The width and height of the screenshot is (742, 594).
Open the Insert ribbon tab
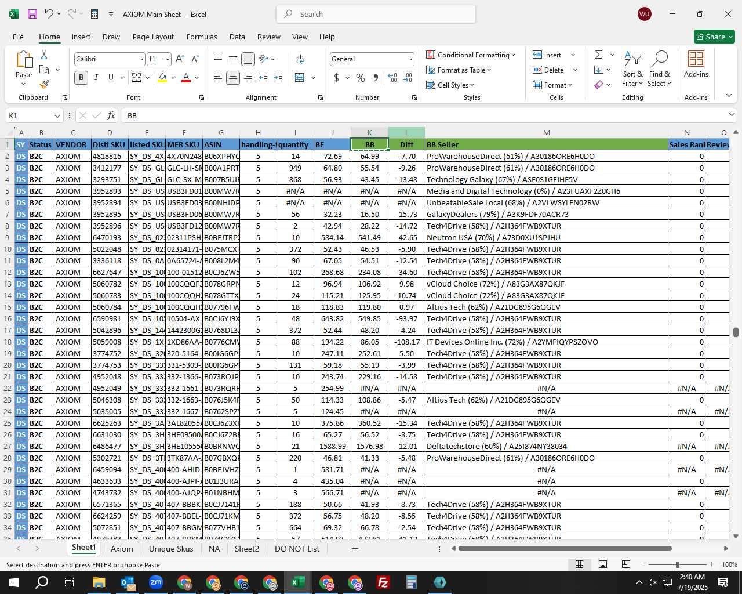tap(81, 37)
